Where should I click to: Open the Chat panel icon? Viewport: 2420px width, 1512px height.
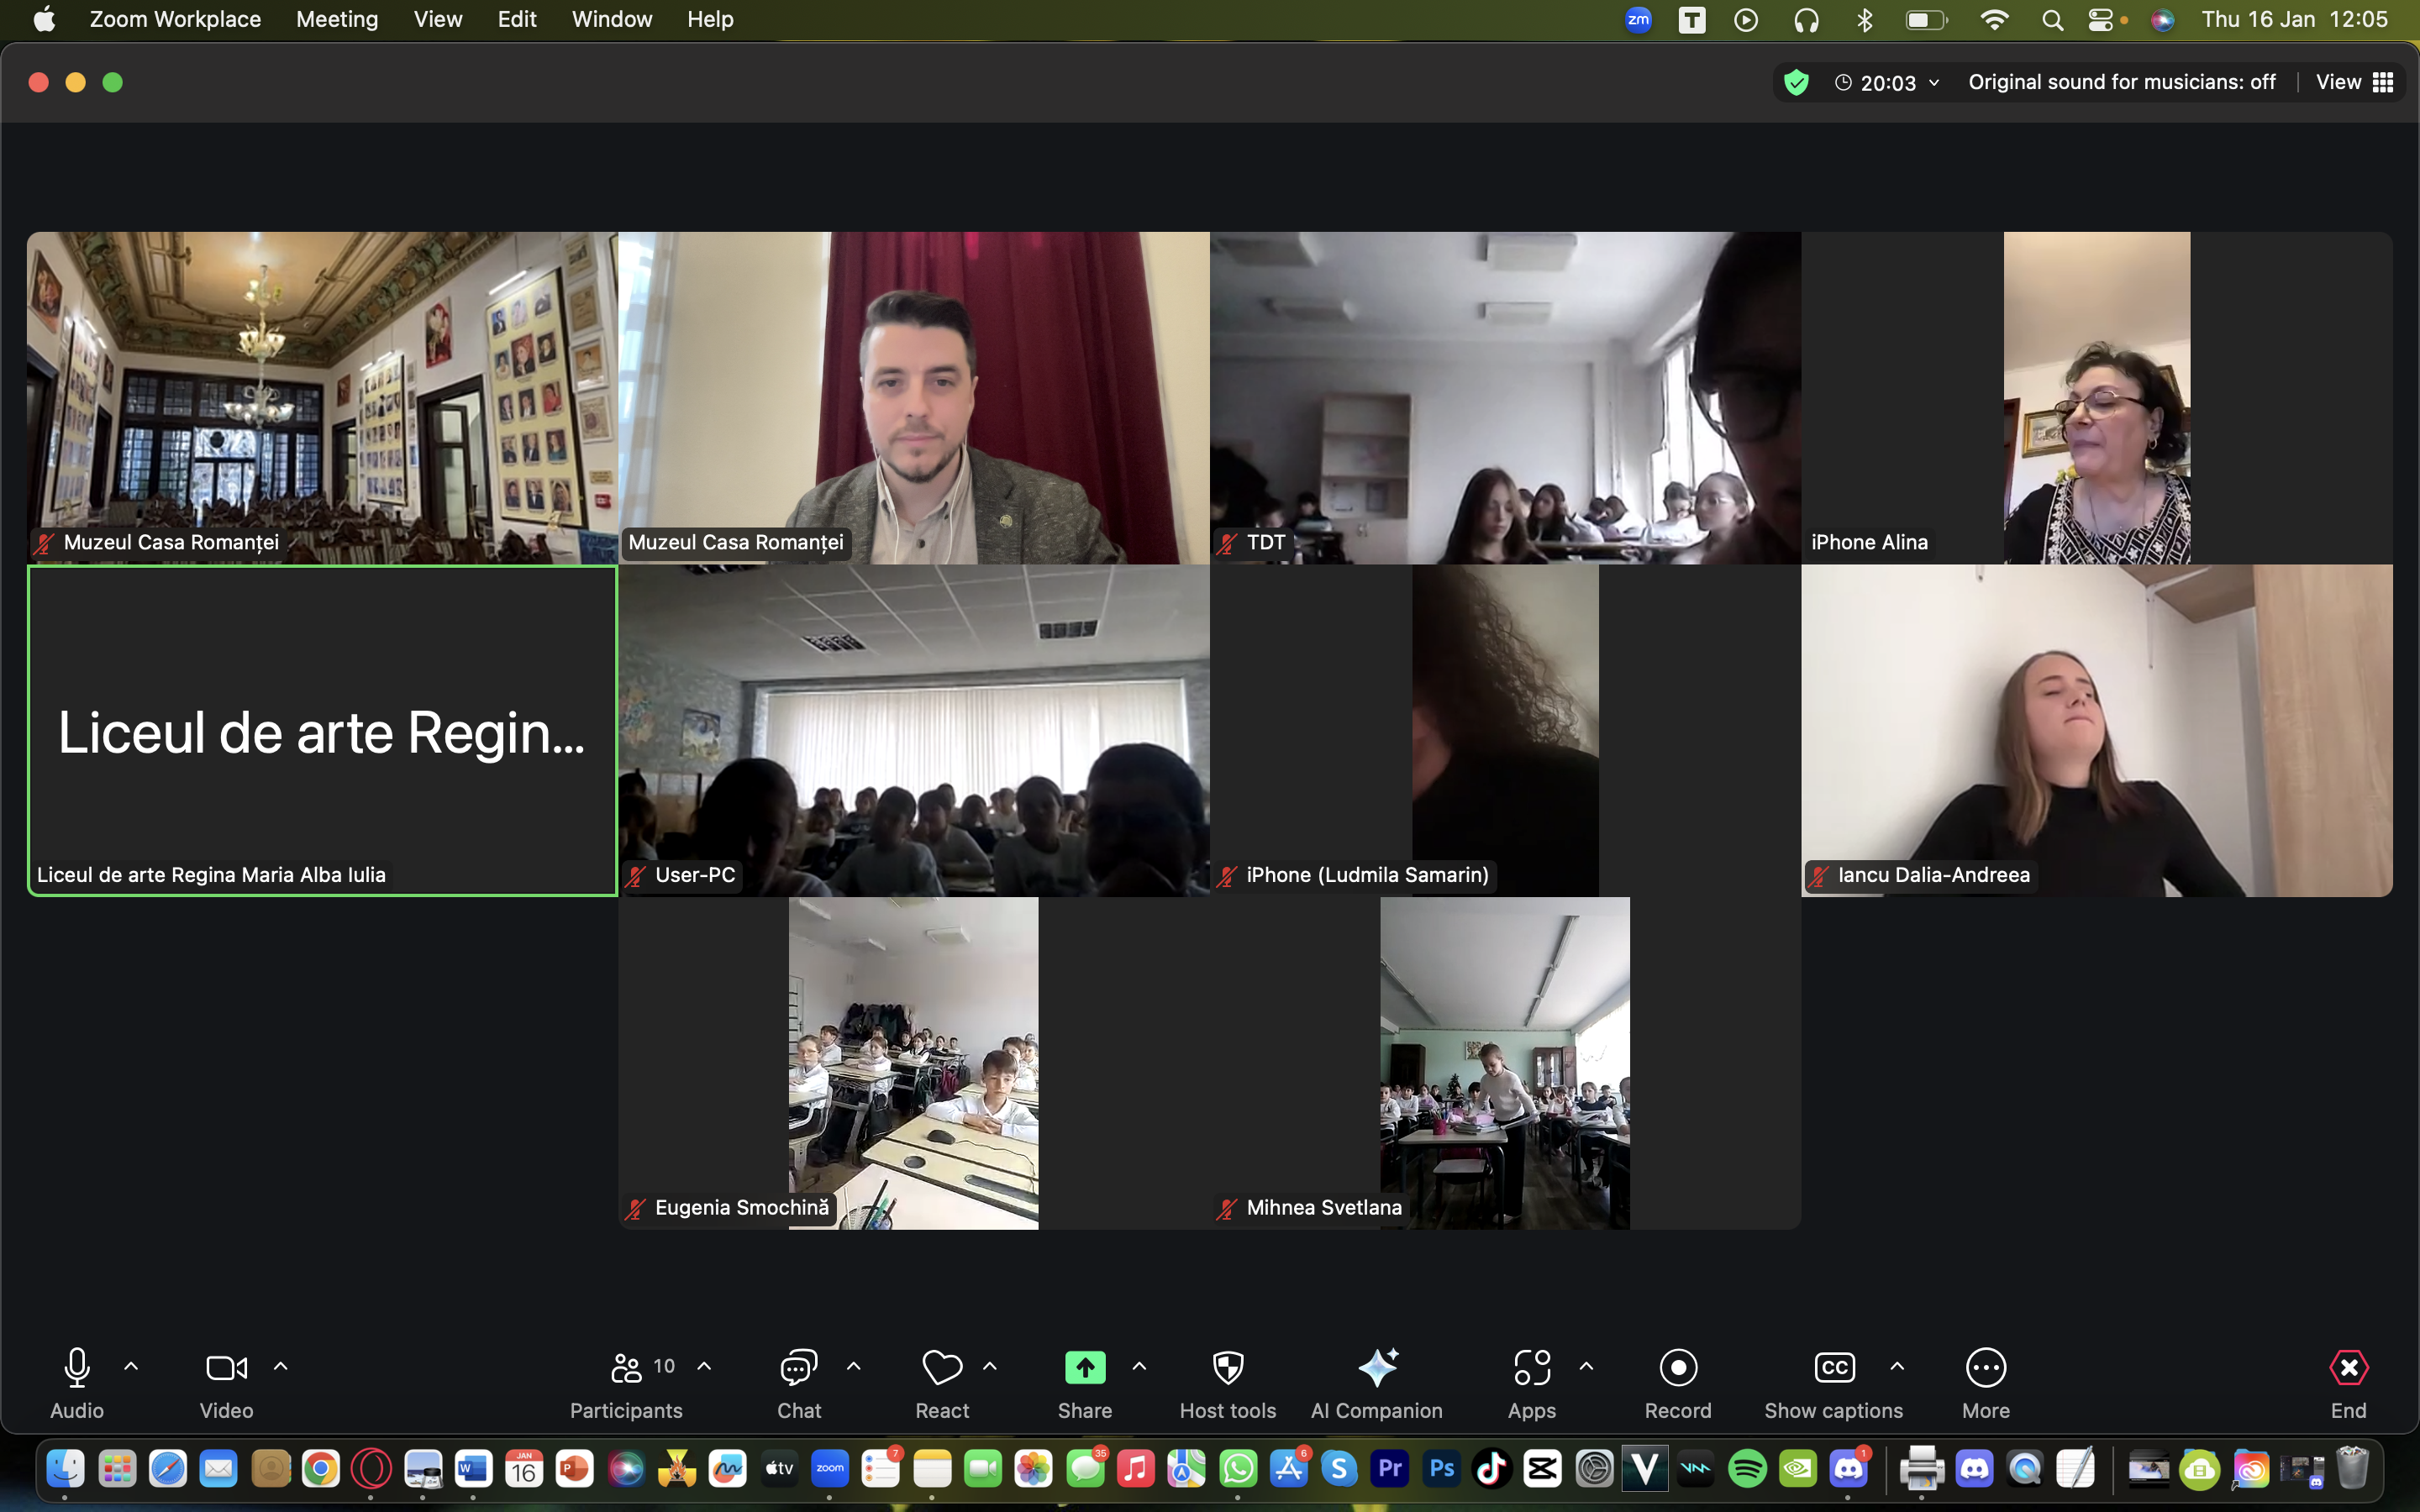point(798,1367)
